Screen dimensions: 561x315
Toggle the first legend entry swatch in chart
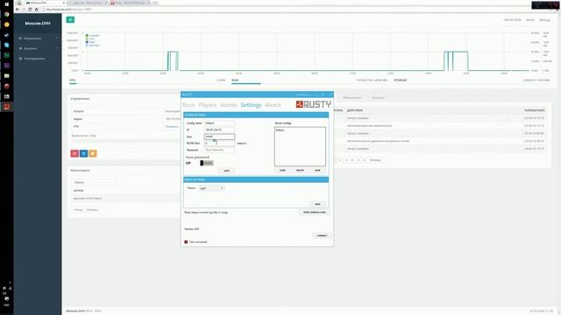pyautogui.click(x=87, y=36)
